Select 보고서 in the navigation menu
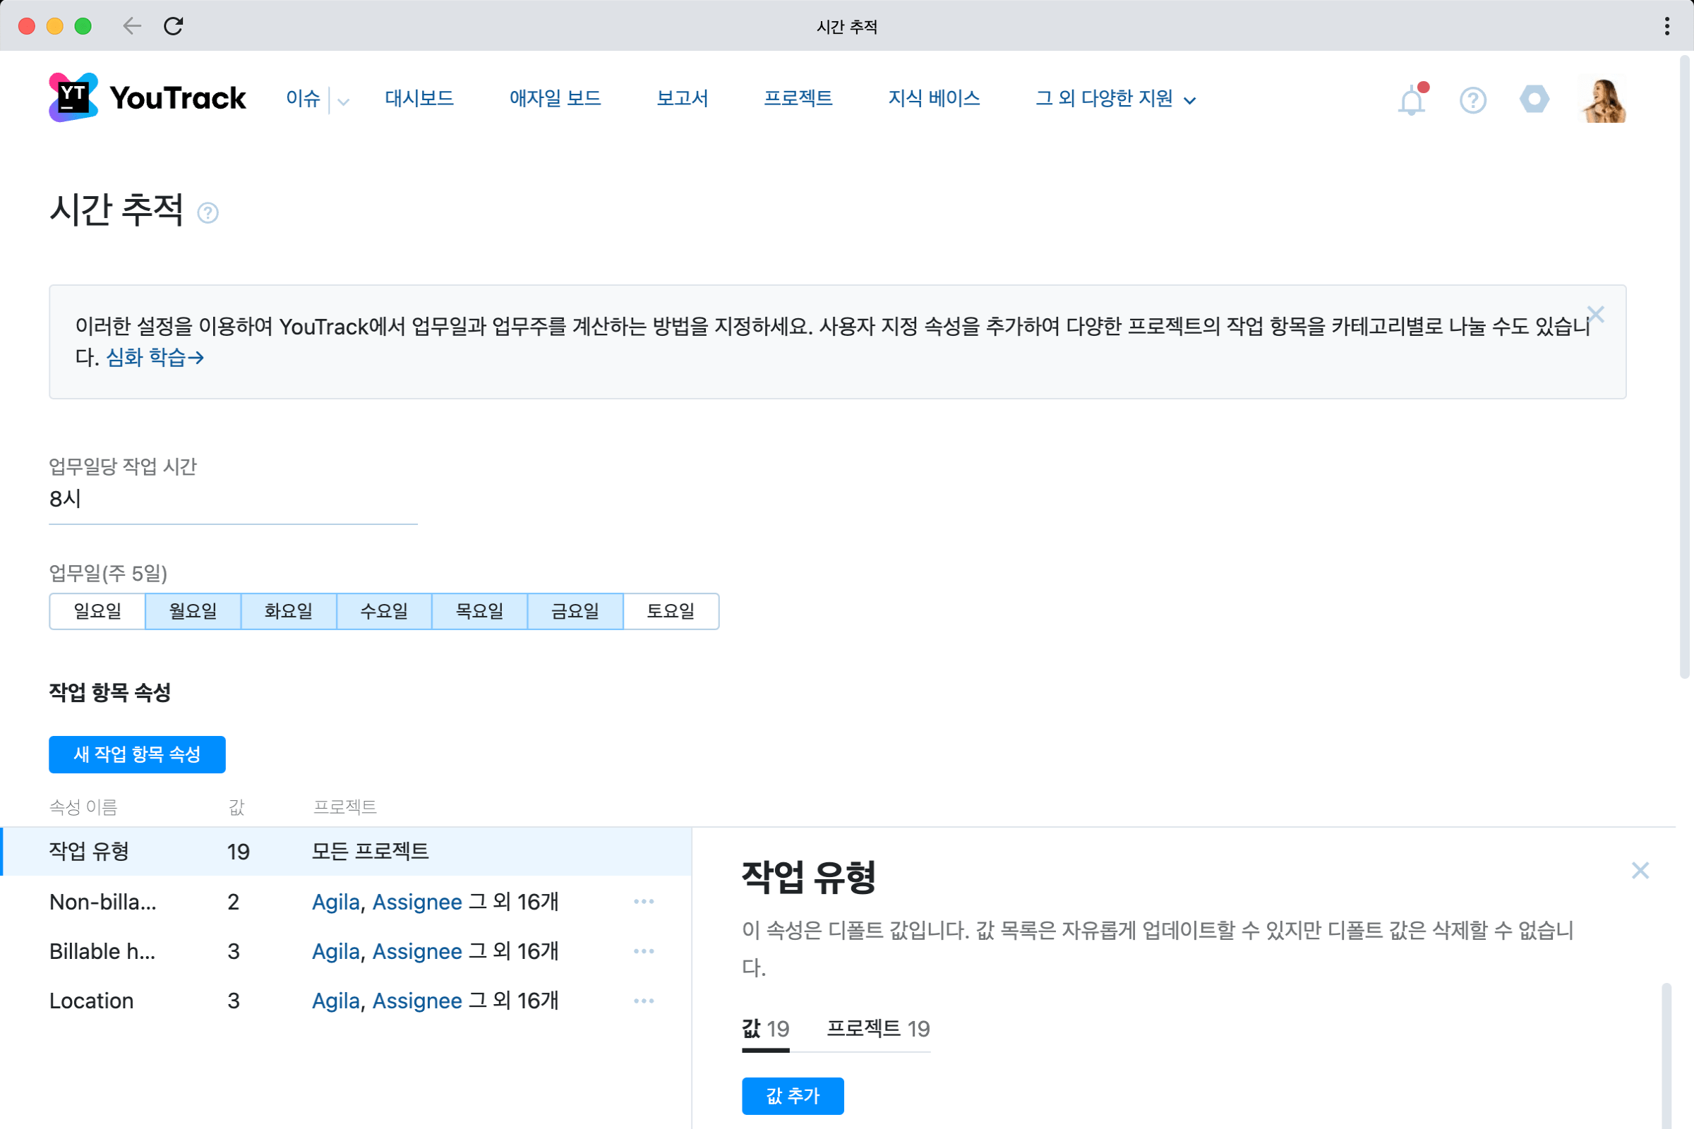1694x1129 pixels. click(x=681, y=99)
